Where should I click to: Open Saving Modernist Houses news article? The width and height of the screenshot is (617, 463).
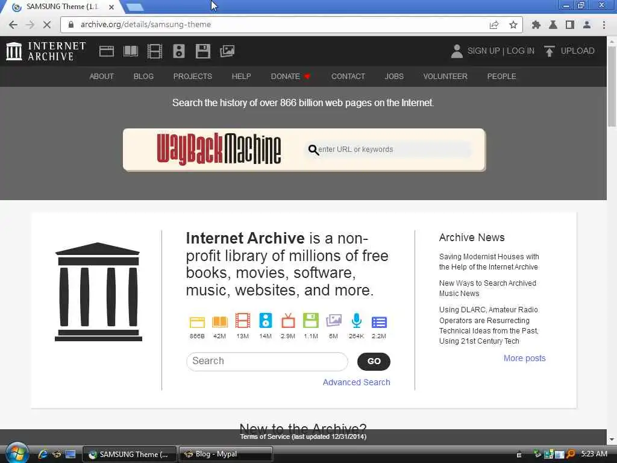[489, 262]
